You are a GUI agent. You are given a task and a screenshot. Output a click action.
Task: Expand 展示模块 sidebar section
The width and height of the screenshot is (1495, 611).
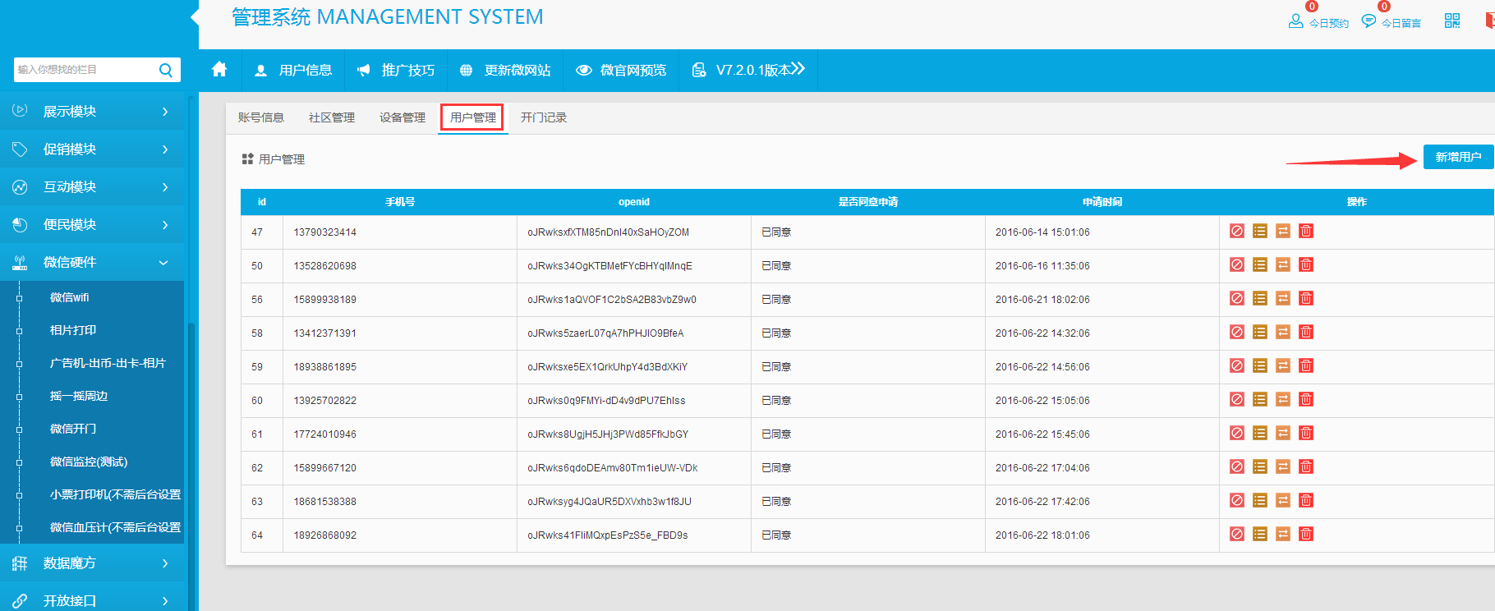tap(92, 111)
